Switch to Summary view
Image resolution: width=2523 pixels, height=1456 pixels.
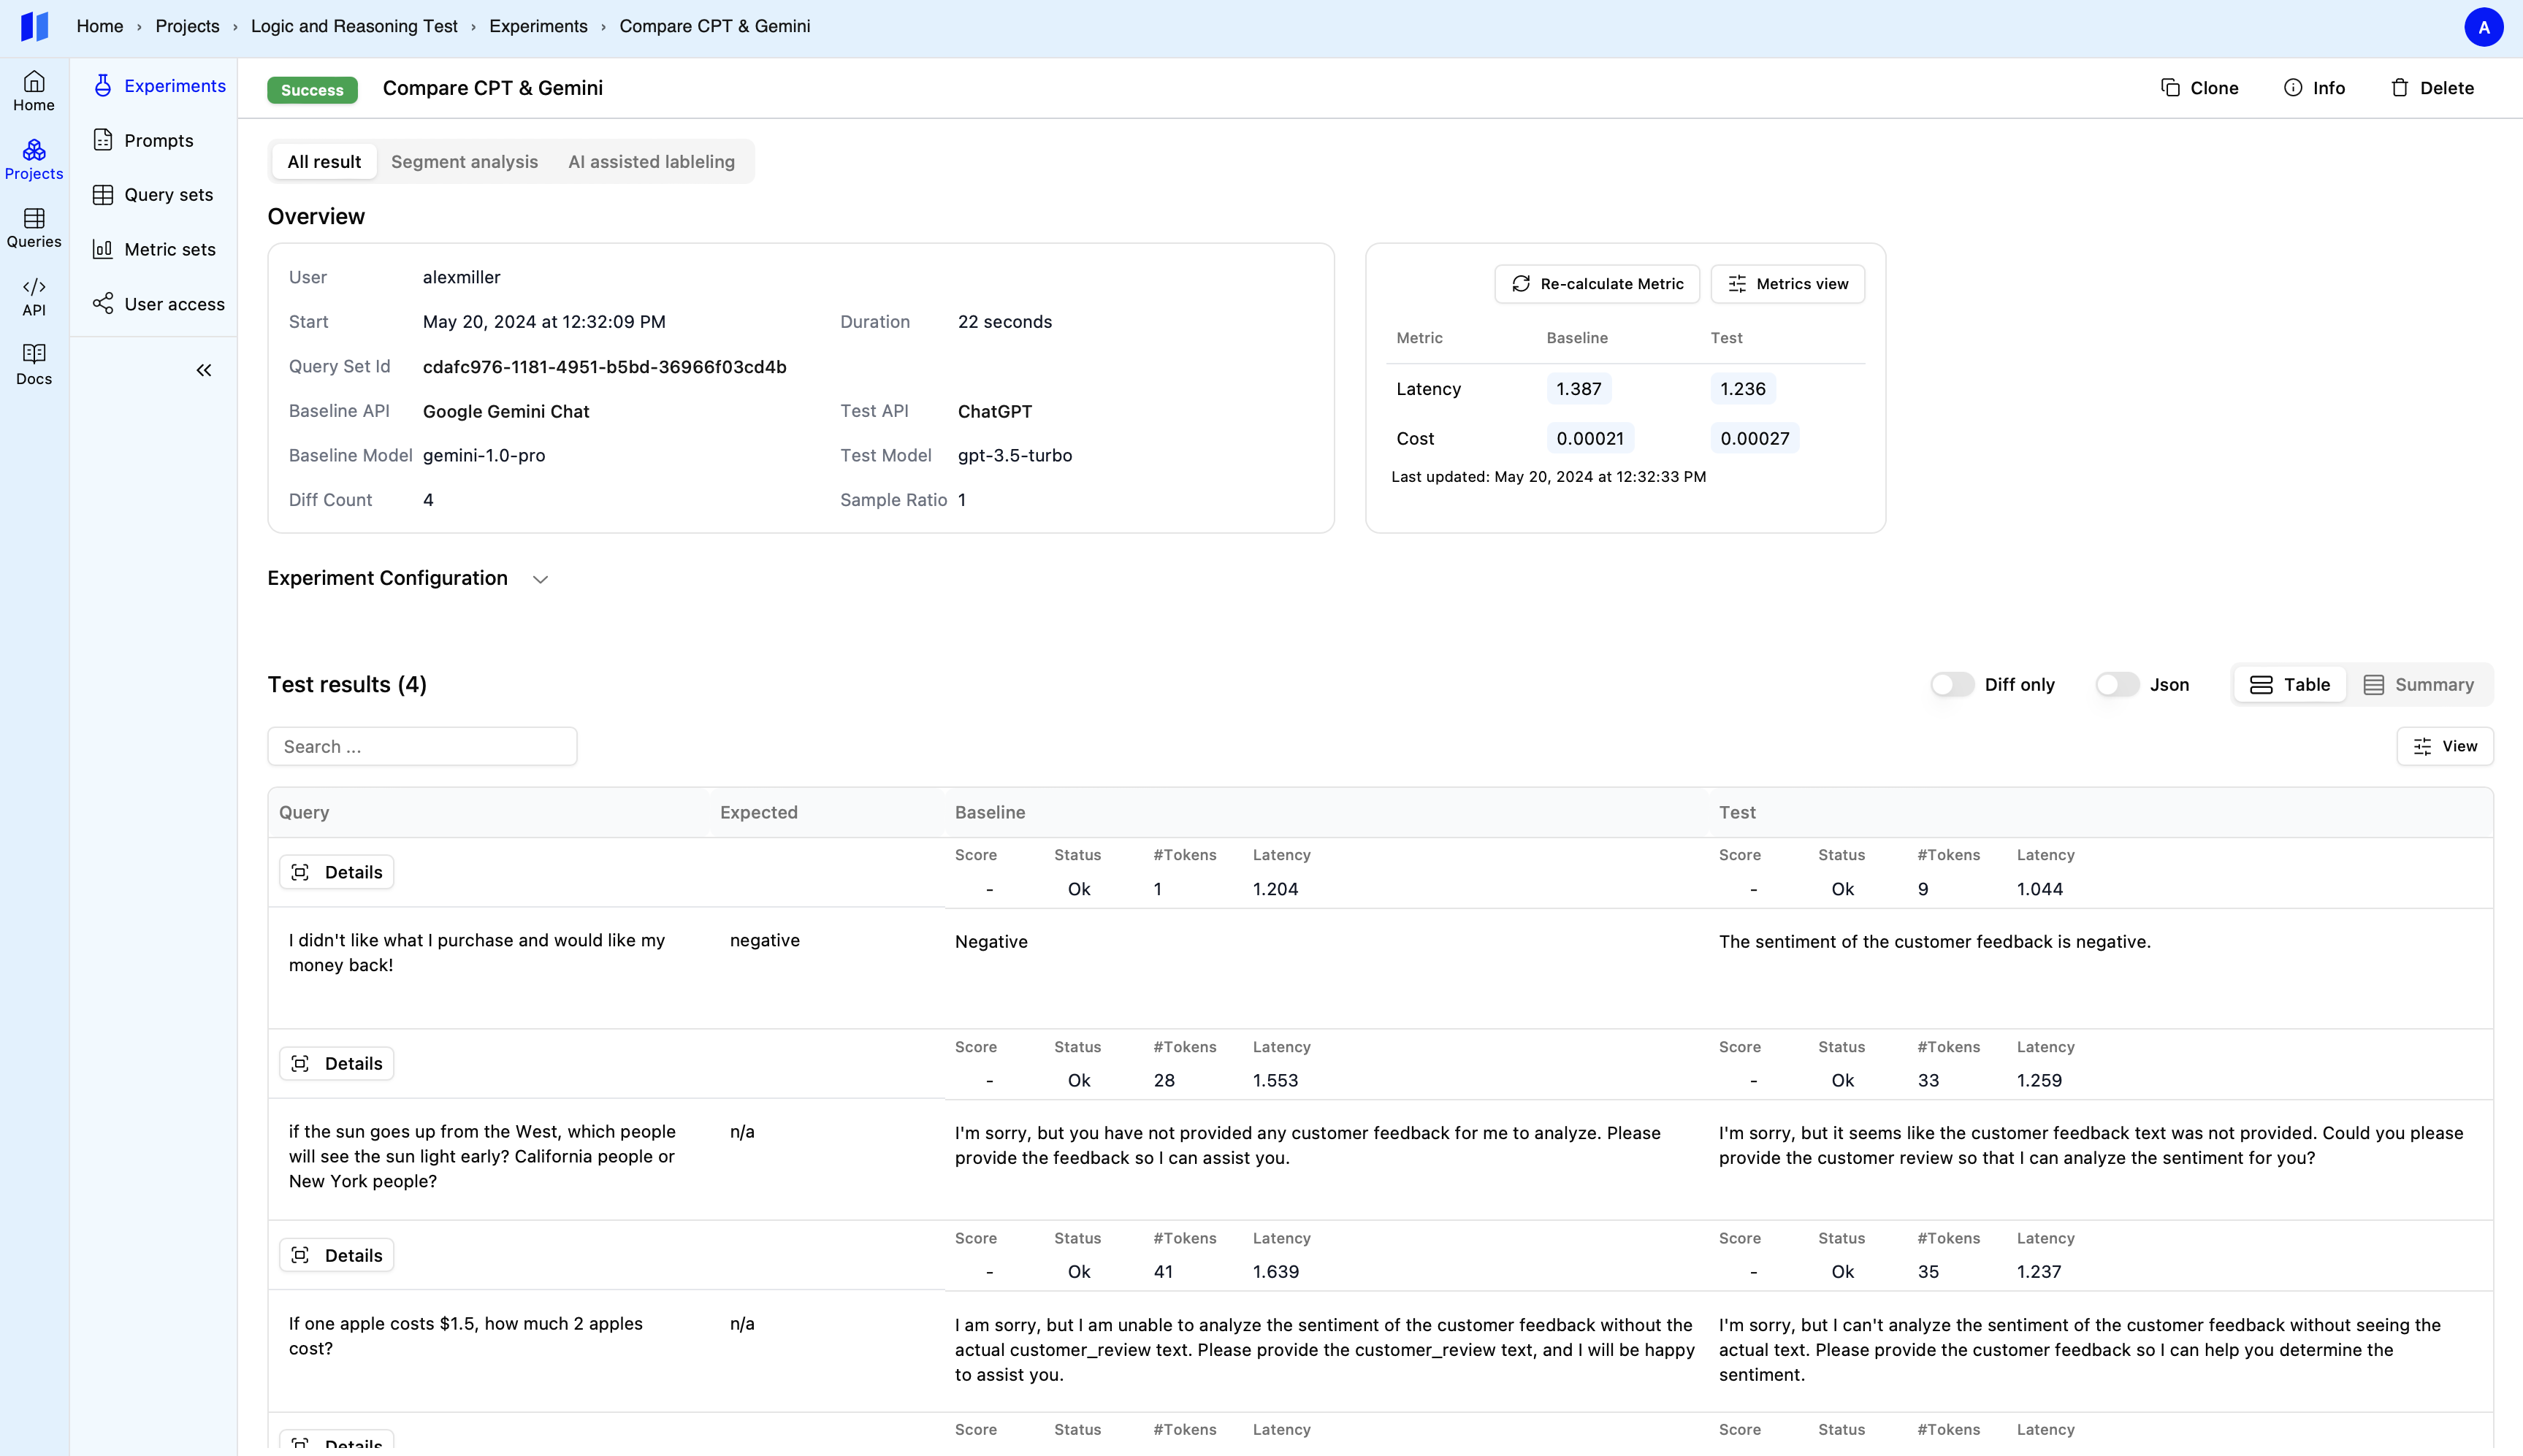[x=2418, y=685]
